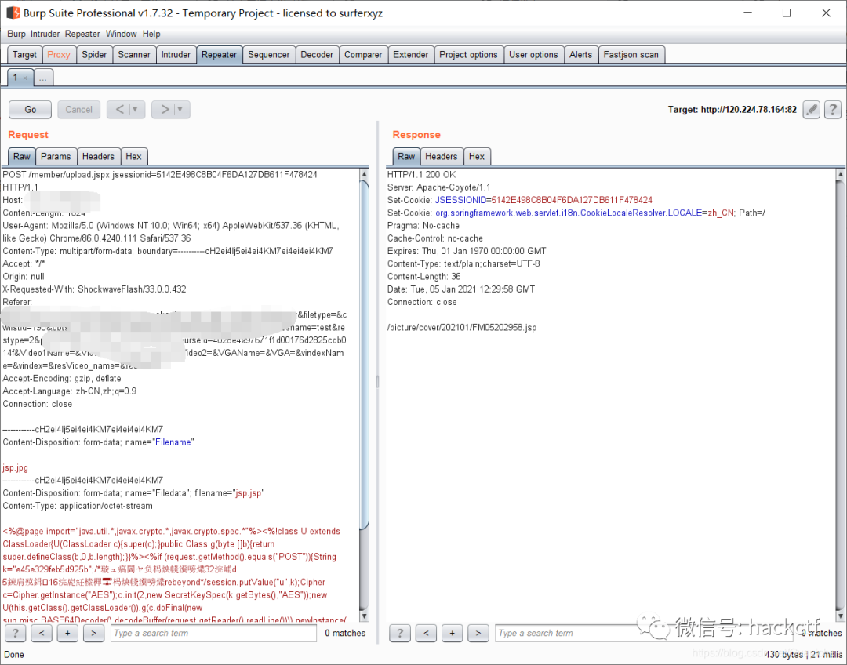Viewport: 847px width, 665px height.
Task: Click the response pane vertical scrollbar
Action: click(x=840, y=394)
